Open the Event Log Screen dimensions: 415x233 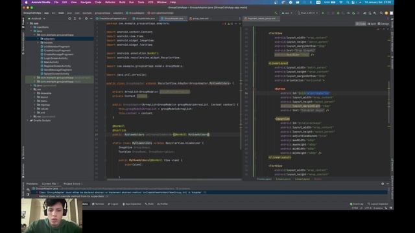point(357,204)
